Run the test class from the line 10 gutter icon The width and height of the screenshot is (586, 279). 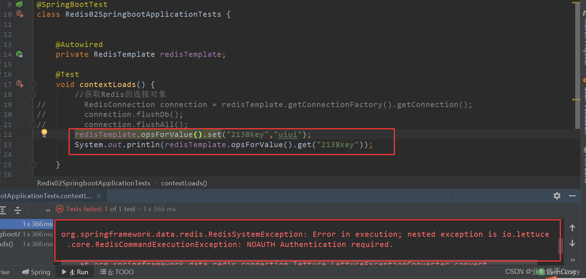(20, 14)
